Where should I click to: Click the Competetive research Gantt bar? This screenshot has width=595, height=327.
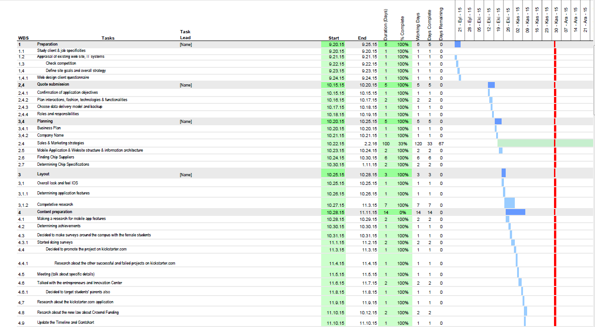tap(509, 203)
